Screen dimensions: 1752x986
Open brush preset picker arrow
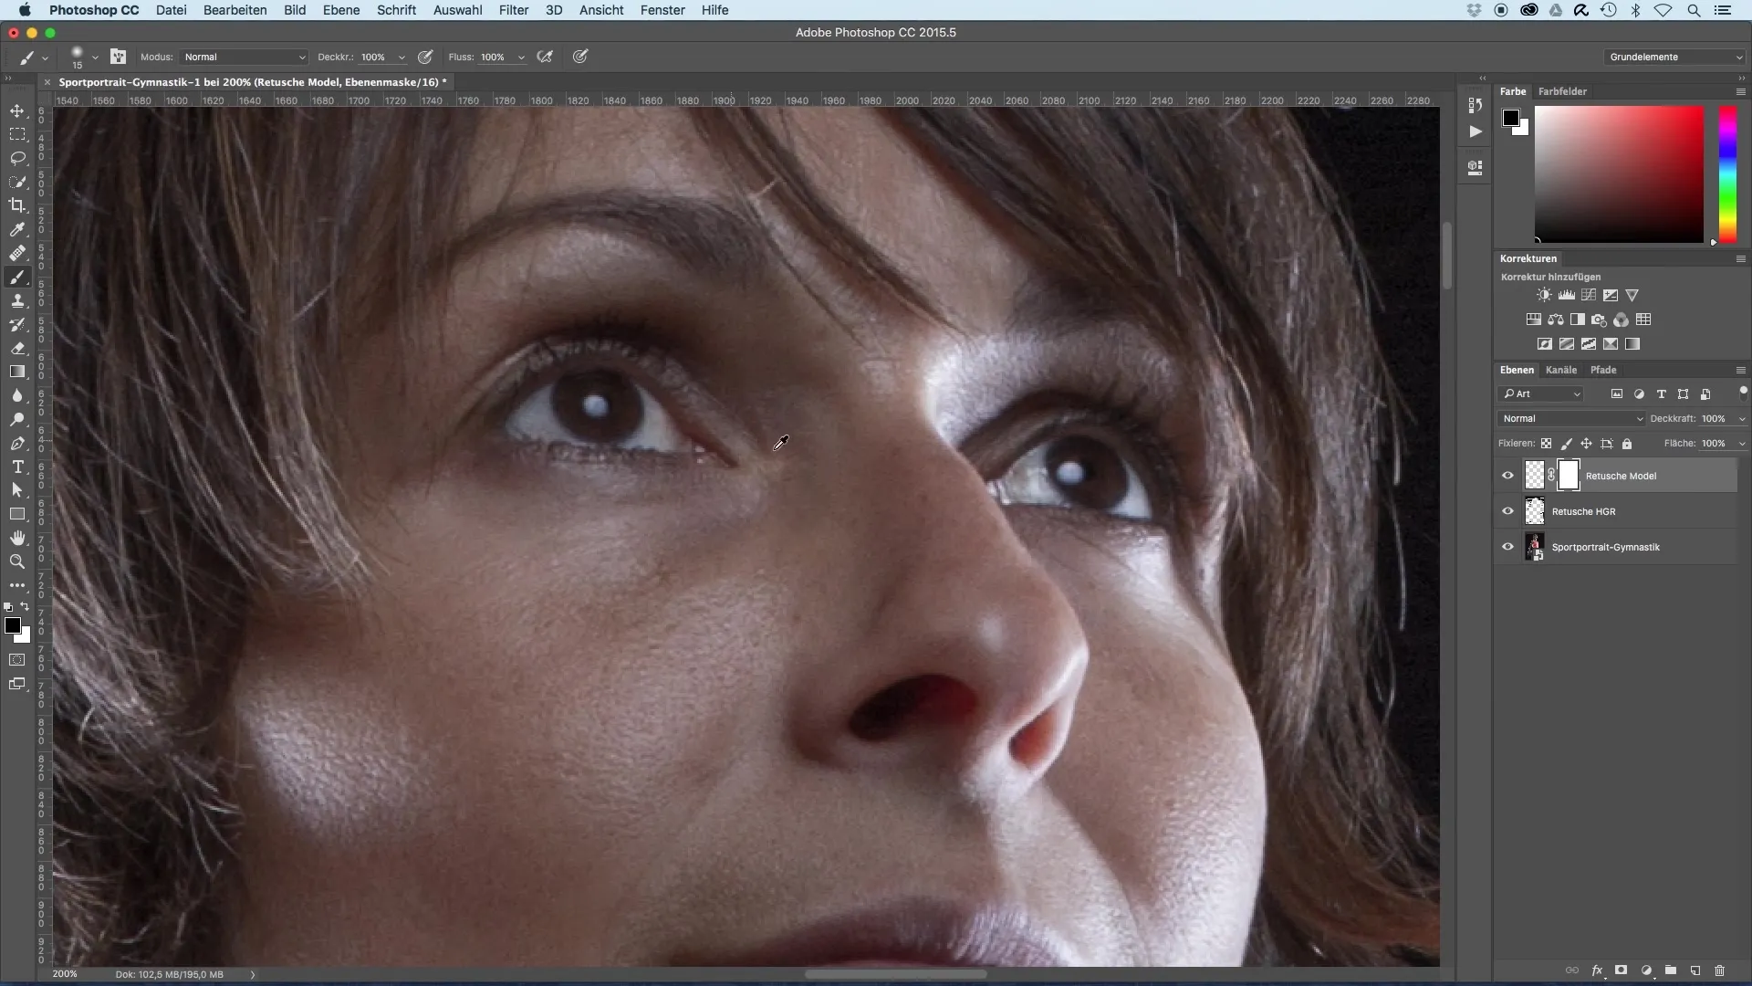point(95,58)
